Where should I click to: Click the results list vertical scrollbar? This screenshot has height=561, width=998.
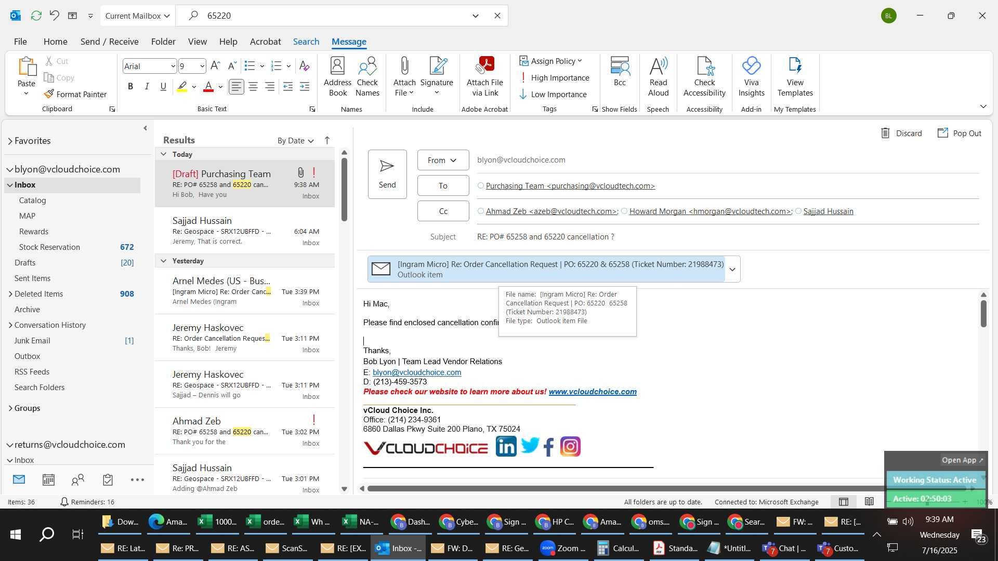tap(344, 190)
